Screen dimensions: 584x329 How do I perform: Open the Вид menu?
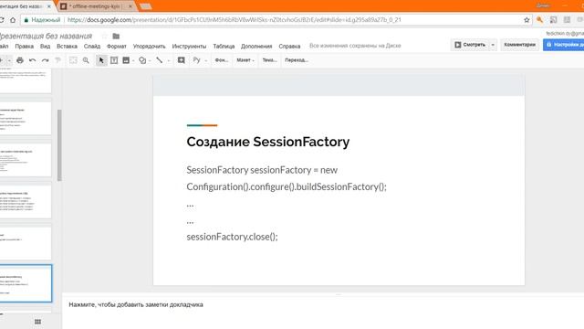[x=45, y=47]
